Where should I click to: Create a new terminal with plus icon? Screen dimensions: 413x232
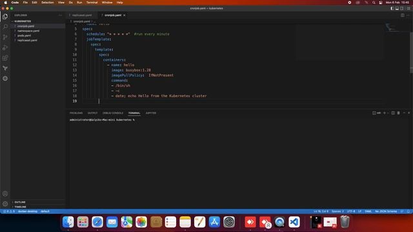[x=385, y=113]
